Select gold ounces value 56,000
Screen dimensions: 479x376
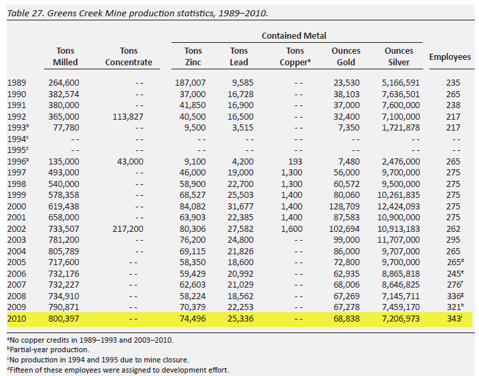click(346, 173)
